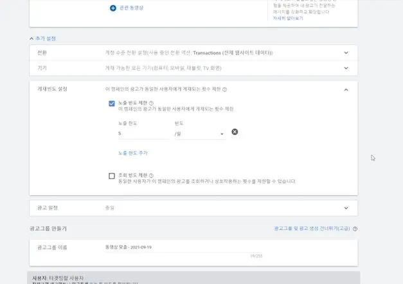The image size is (403, 284).
Task: Expand the 전환 row chevron
Action: pyautogui.click(x=346, y=53)
